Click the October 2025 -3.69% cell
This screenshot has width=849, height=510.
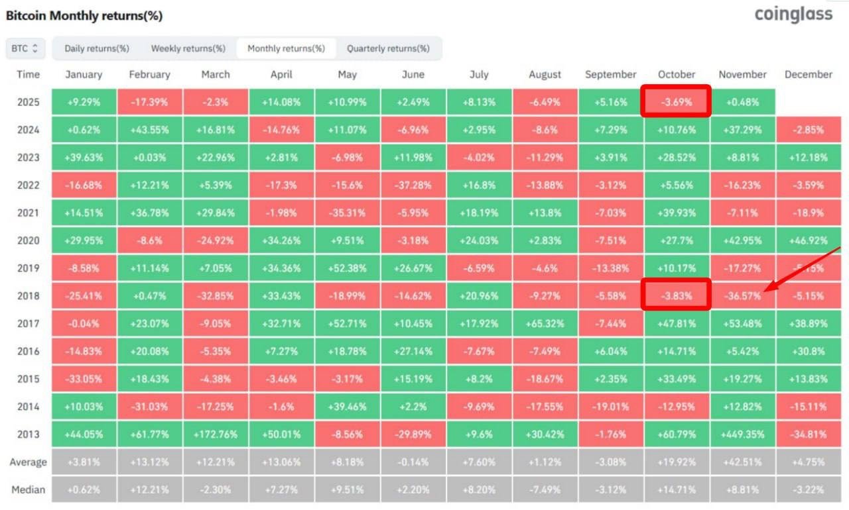click(x=676, y=102)
